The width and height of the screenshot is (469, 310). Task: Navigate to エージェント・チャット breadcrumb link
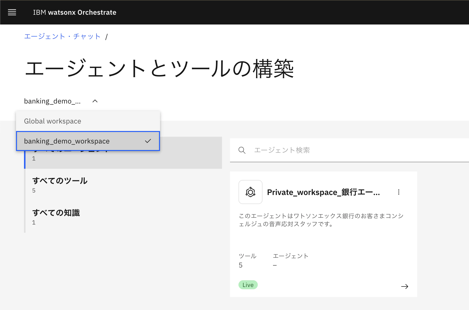point(62,36)
